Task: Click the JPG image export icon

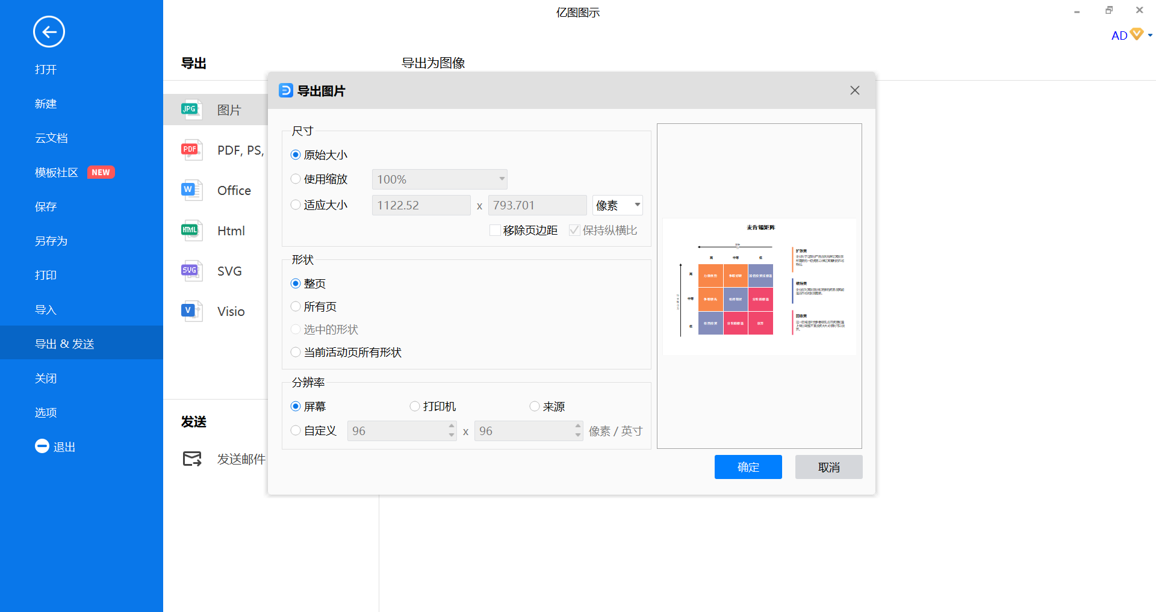Action: click(x=191, y=110)
